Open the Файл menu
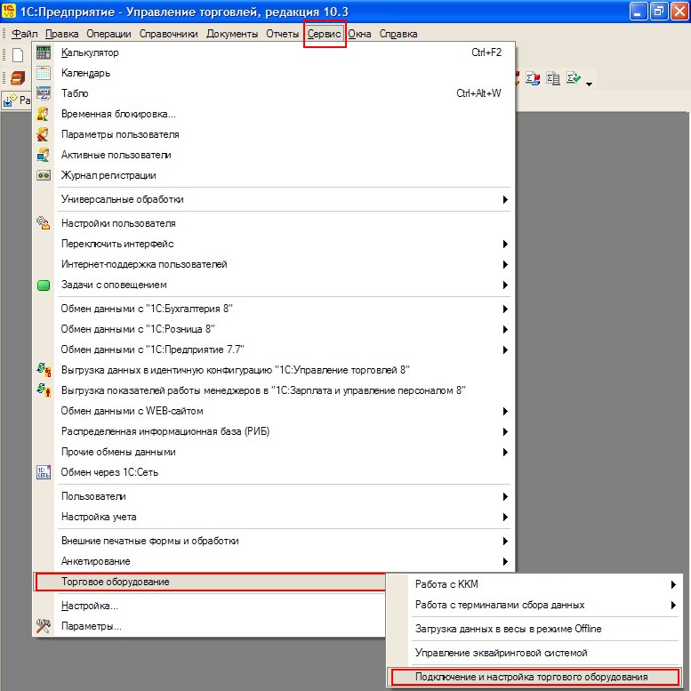The image size is (691, 691). pos(24,34)
